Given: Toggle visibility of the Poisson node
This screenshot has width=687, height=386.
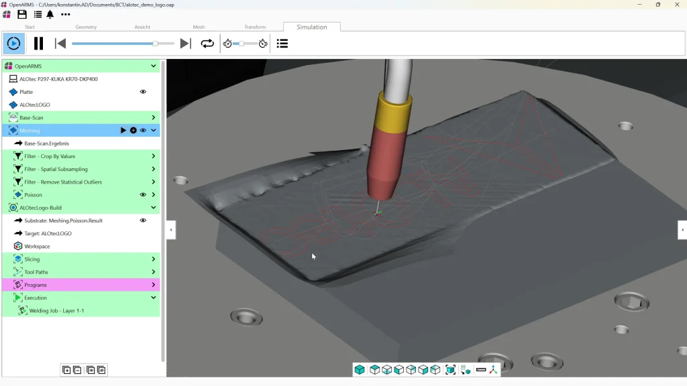Looking at the screenshot, I should tap(143, 195).
